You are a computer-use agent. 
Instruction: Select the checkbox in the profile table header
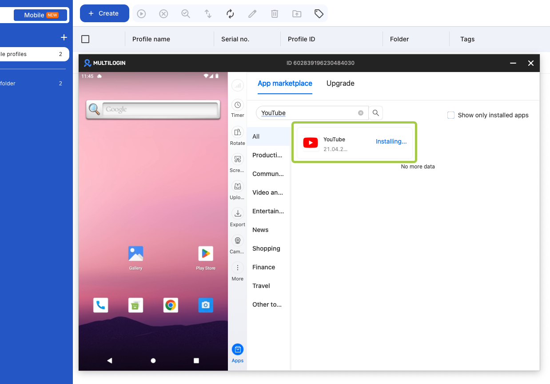click(x=85, y=39)
